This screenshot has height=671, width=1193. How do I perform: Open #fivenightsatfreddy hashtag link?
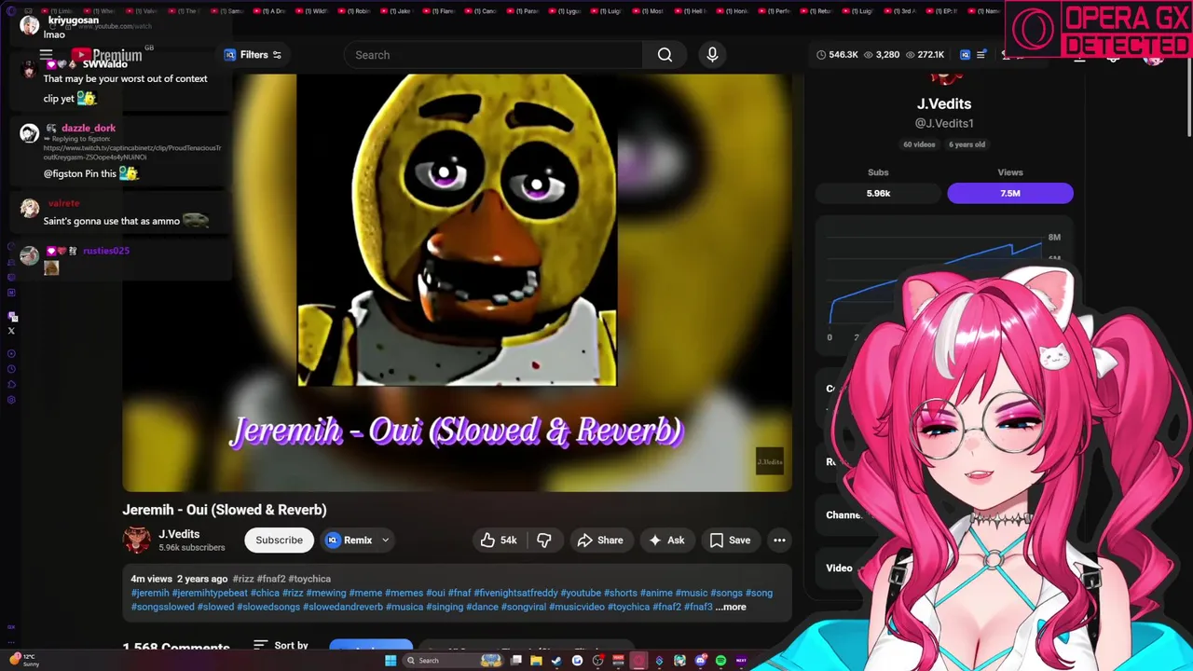pos(515,593)
